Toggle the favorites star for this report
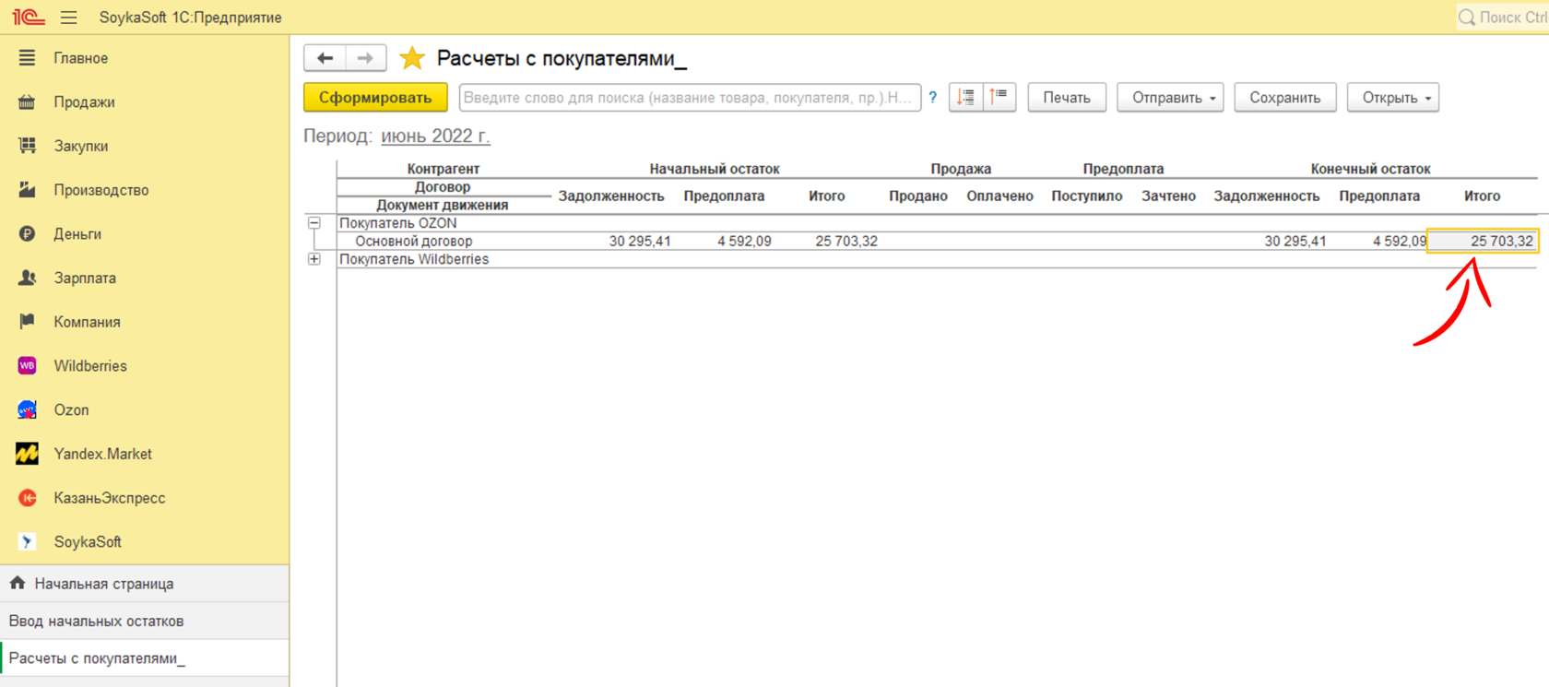Viewport: 1549px width, 687px height. coord(412,58)
